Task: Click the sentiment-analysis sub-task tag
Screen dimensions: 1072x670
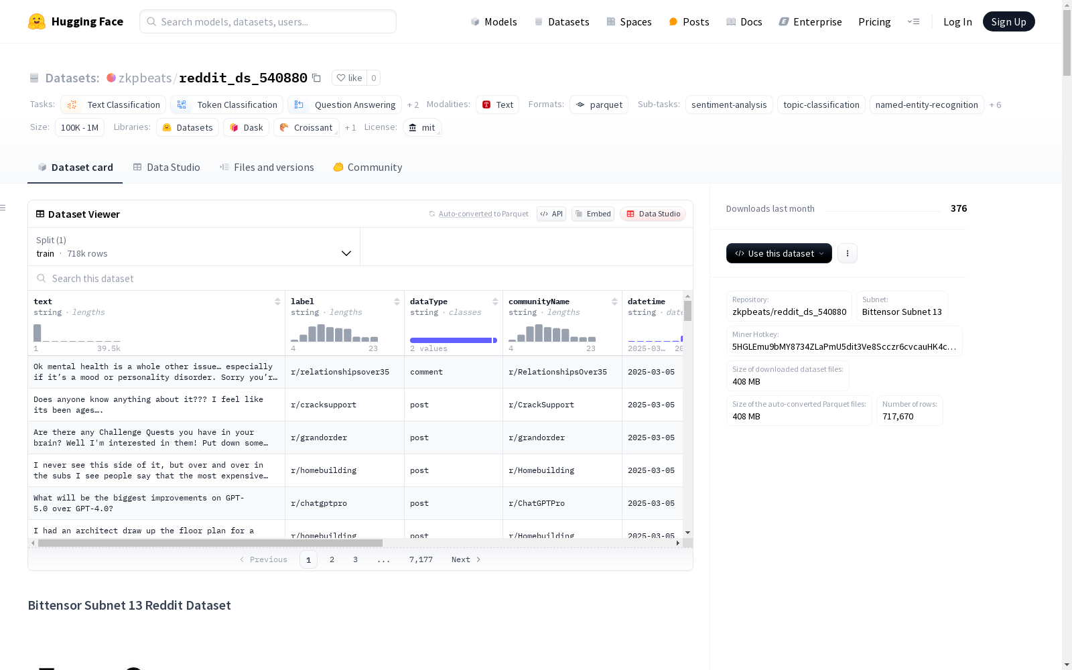Action: [x=729, y=105]
